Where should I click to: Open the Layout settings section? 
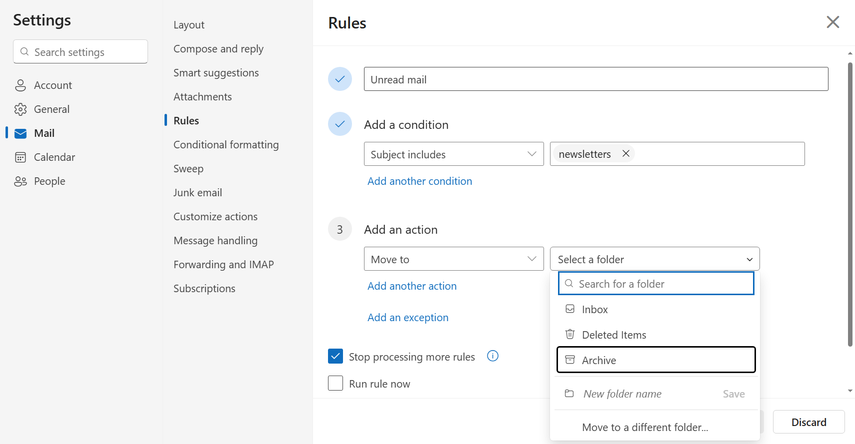click(x=189, y=25)
